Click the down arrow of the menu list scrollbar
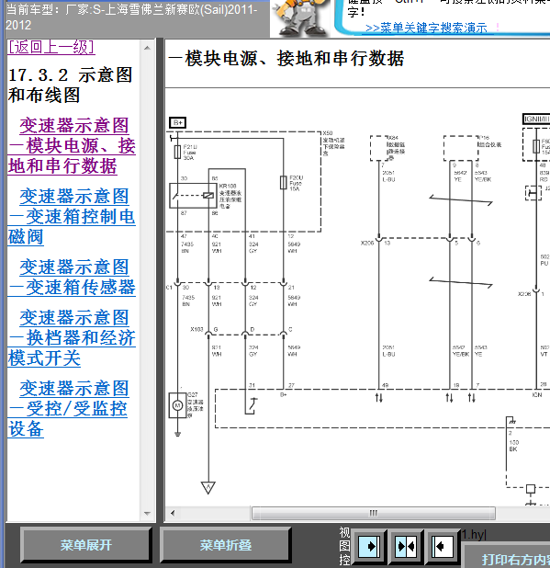 coord(147,513)
